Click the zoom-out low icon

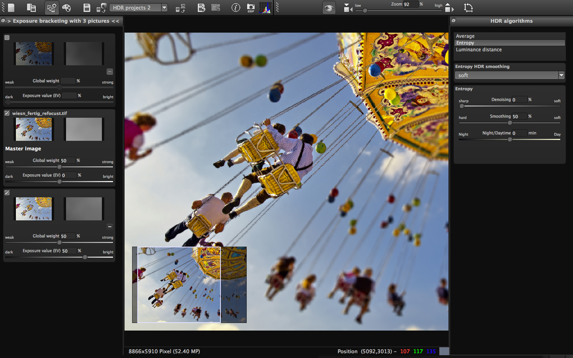point(348,8)
